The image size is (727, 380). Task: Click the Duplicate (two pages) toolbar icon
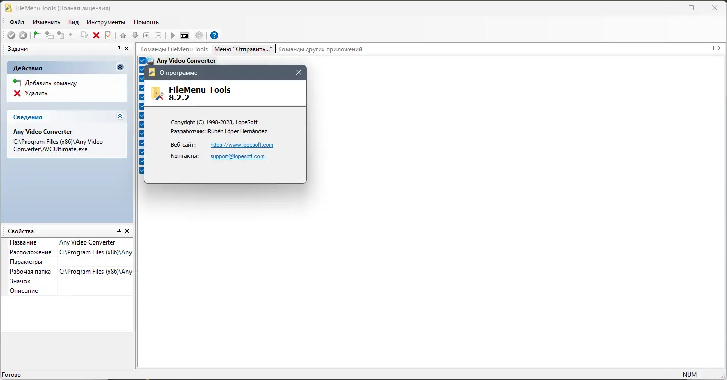tap(85, 35)
